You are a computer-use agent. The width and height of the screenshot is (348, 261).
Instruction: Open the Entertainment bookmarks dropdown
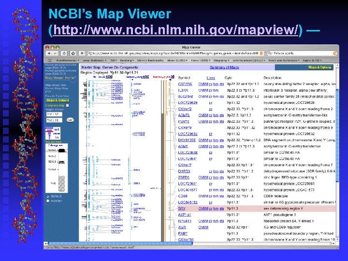[x=248, y=60]
